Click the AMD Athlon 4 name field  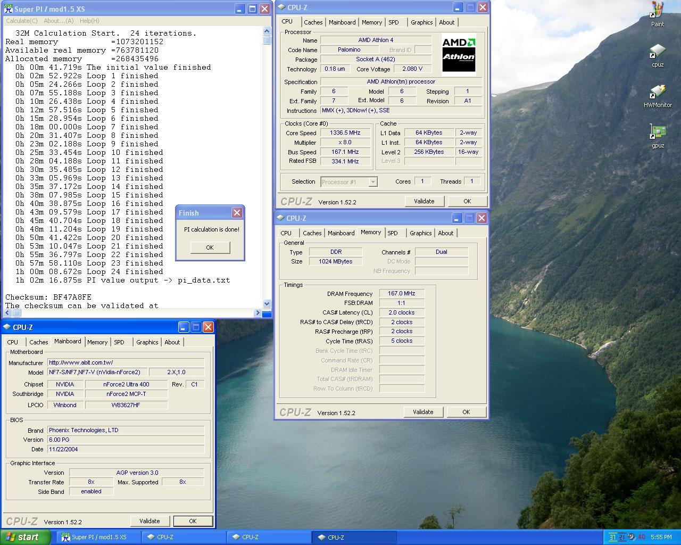376,40
